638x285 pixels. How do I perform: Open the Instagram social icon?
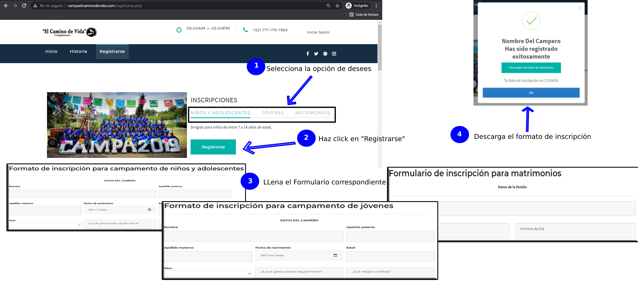334,54
